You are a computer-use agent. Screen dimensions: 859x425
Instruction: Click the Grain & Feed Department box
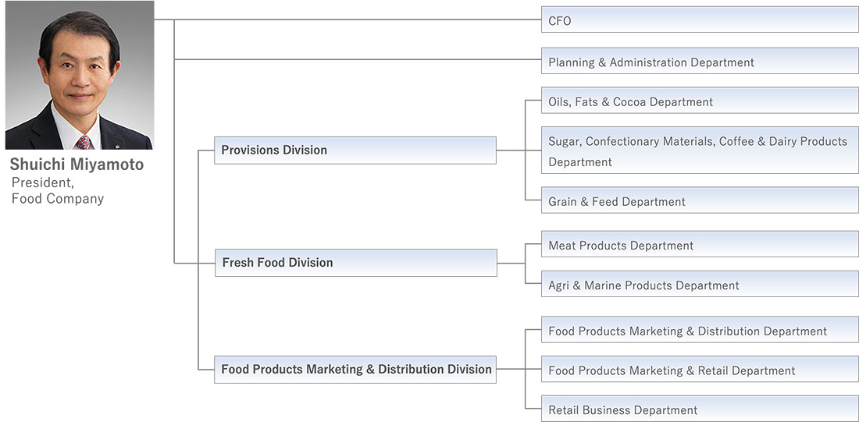point(699,201)
